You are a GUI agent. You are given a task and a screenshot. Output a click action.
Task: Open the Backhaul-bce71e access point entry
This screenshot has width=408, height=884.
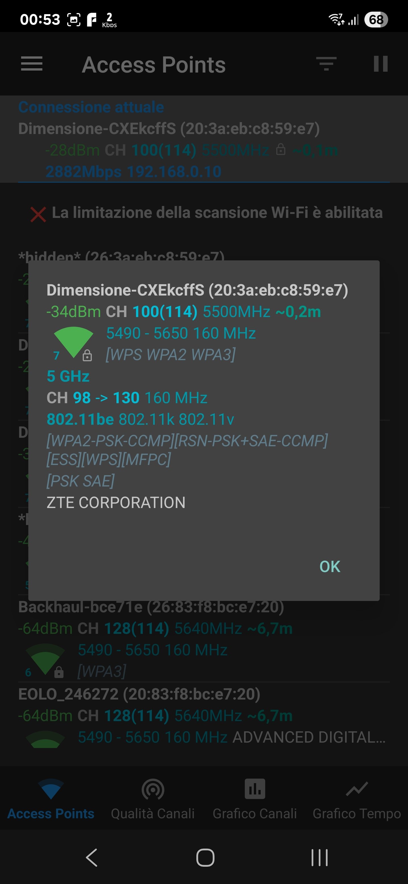click(151, 607)
